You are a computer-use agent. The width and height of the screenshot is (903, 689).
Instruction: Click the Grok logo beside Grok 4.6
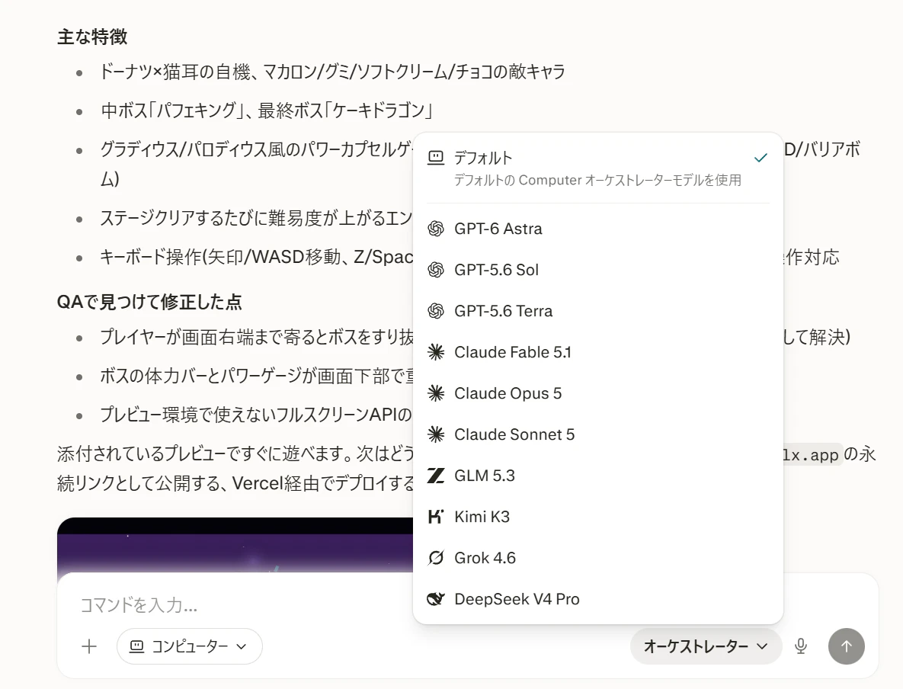[436, 558]
